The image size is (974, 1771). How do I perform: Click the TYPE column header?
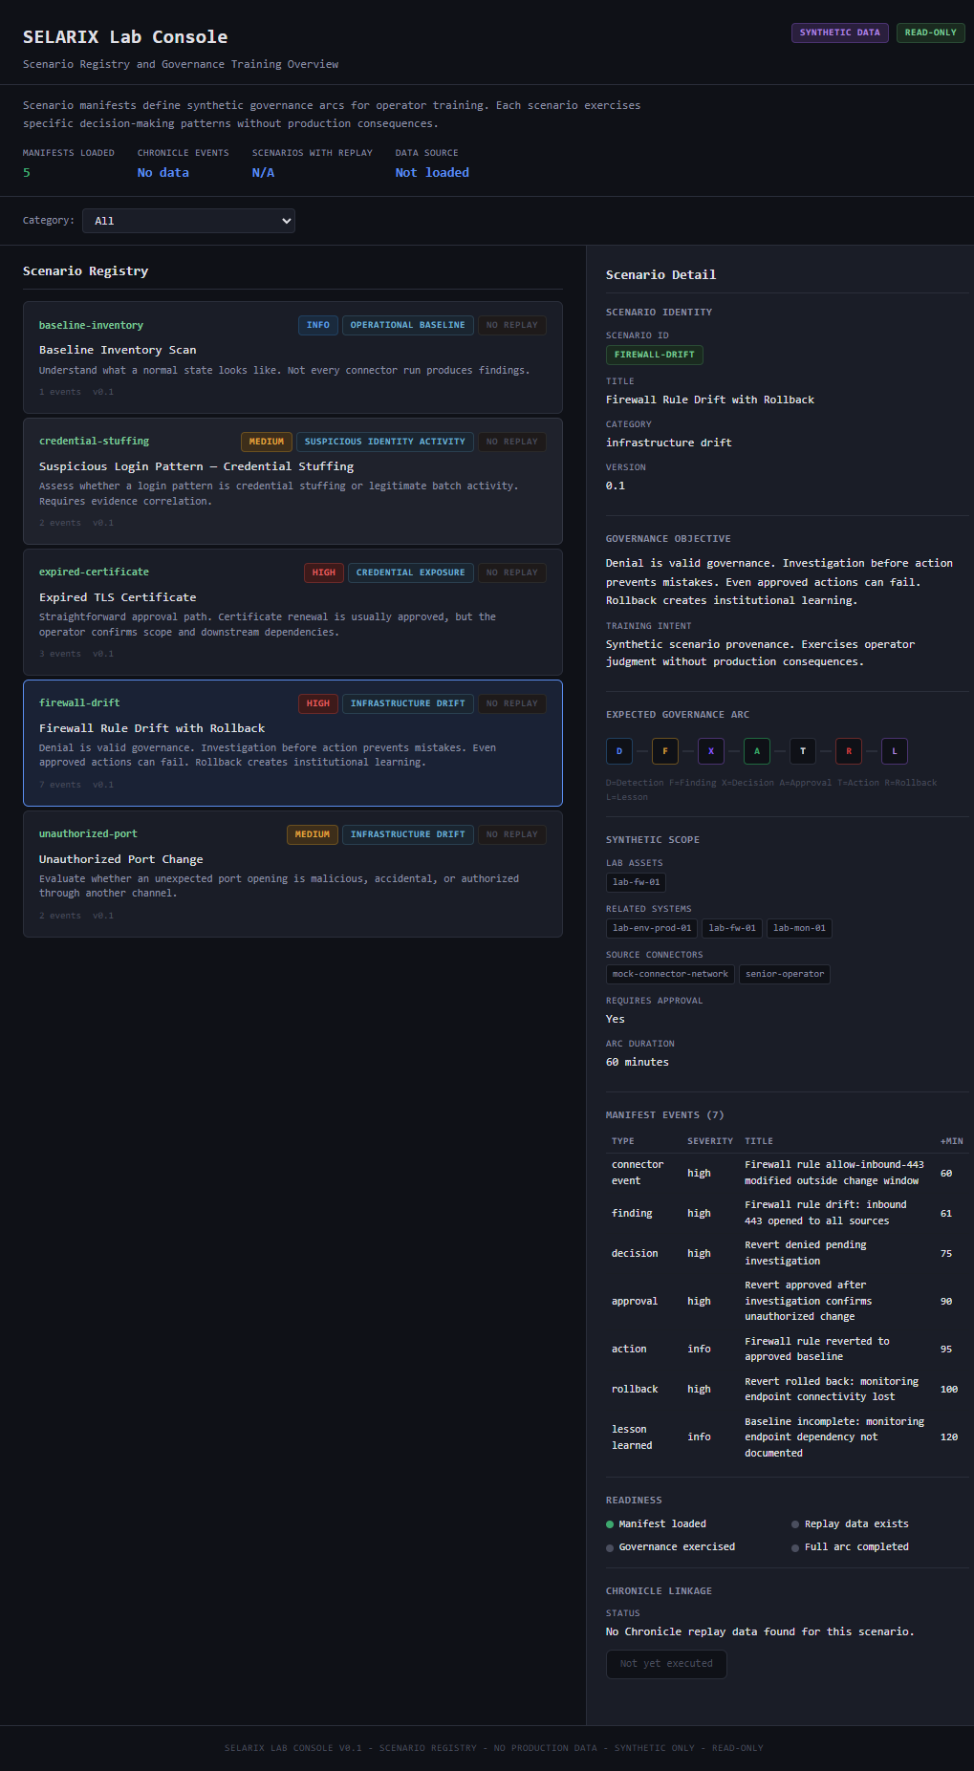(623, 1141)
